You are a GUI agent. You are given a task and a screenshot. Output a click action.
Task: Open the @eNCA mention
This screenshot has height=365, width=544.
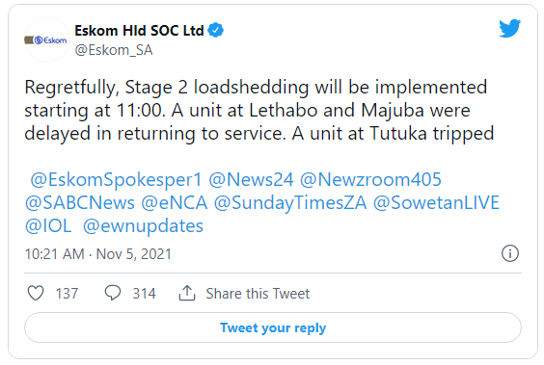(x=175, y=203)
